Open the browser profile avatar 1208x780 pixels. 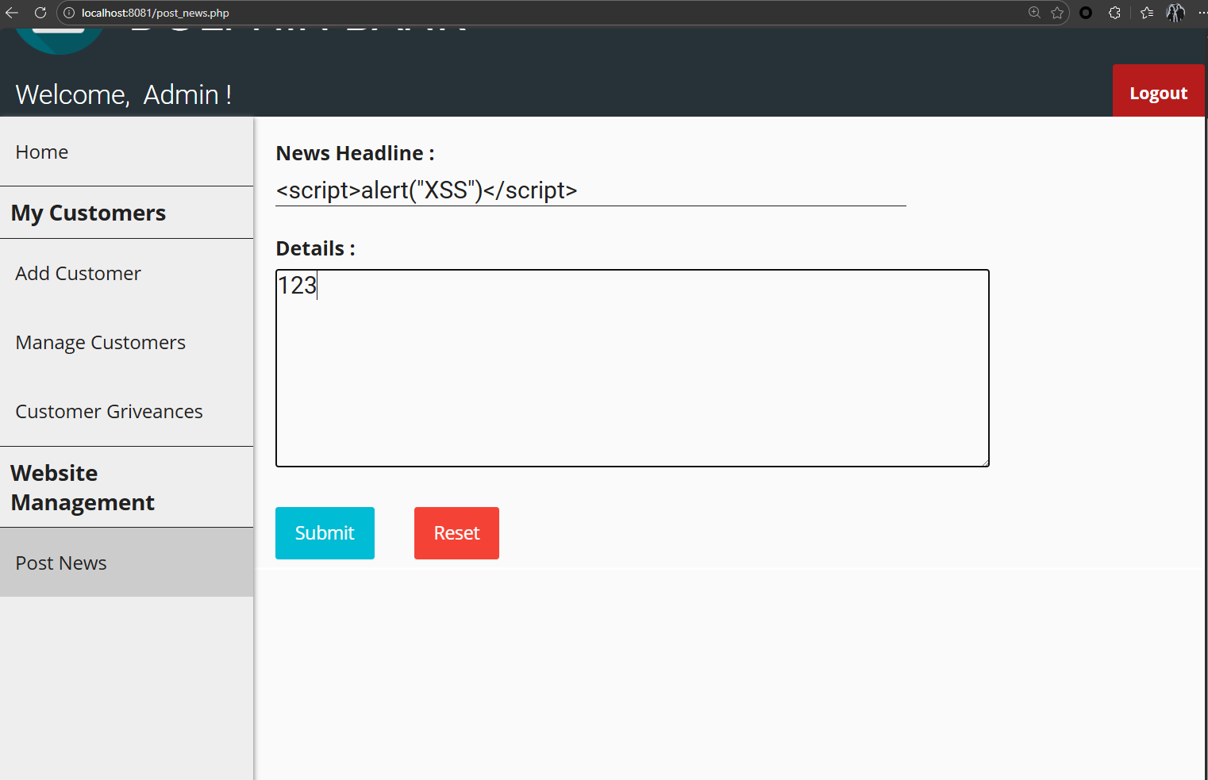pos(1175,13)
